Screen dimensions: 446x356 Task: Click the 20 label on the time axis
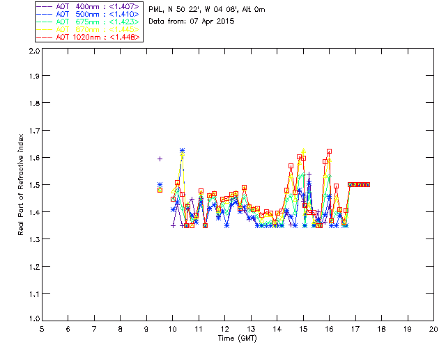[x=433, y=329]
